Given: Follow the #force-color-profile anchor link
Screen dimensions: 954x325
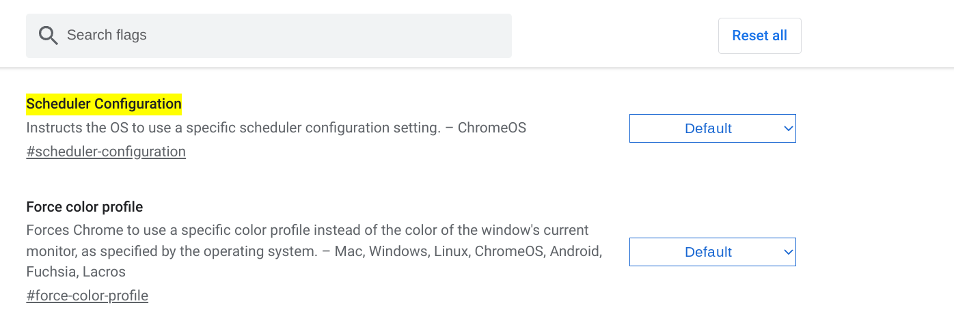Looking at the screenshot, I should 87,296.
